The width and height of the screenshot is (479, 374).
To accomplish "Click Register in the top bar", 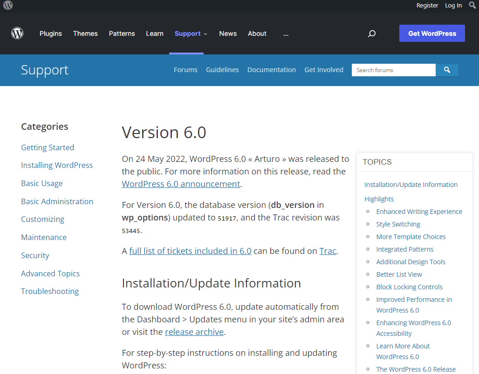I will pos(427,5).
